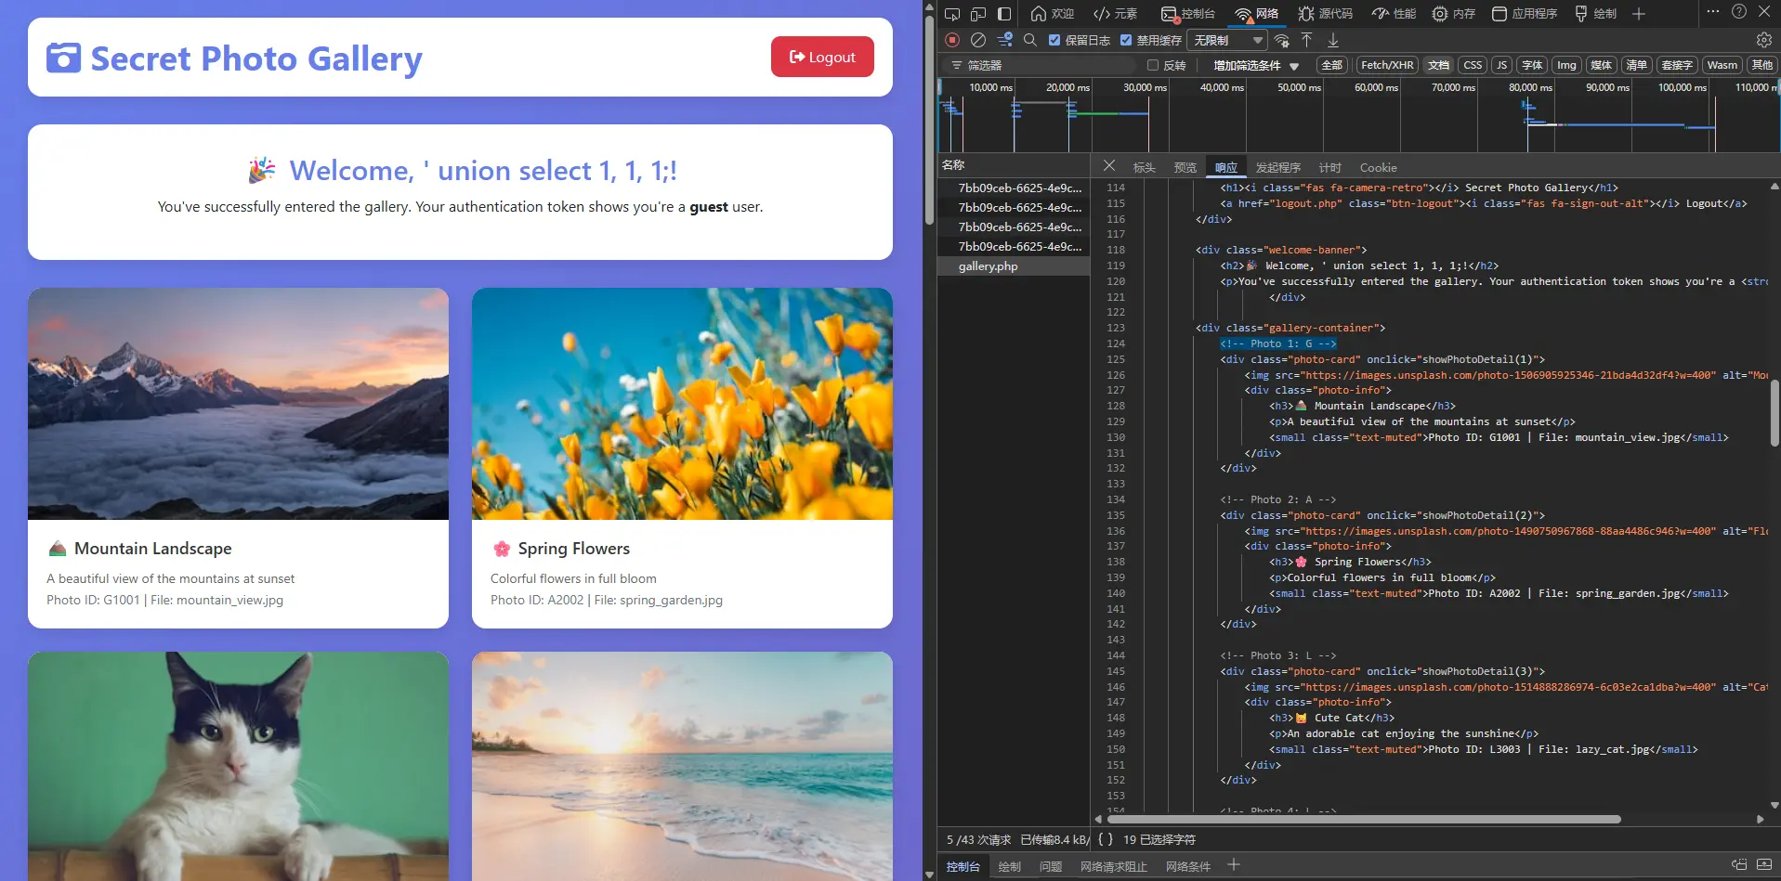Open the 无限制 throttling dropdown

1227,40
